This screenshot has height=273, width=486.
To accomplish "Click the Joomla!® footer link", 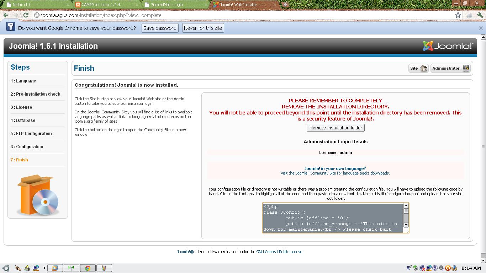I will [x=185, y=252].
